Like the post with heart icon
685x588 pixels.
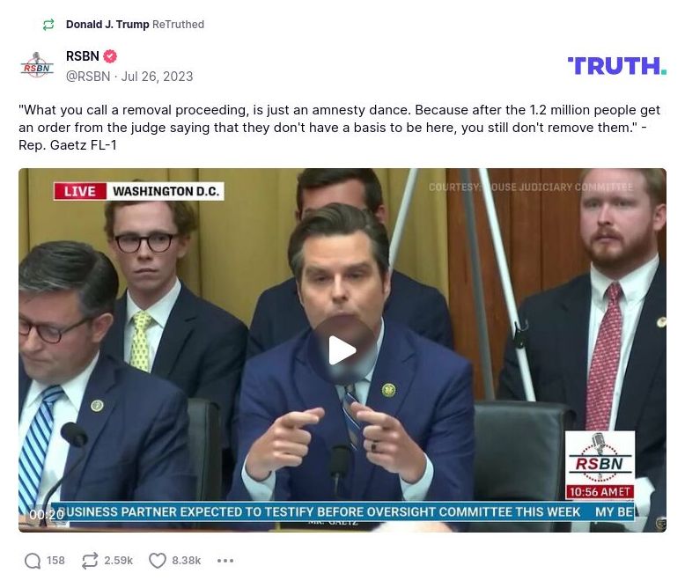[x=158, y=561]
